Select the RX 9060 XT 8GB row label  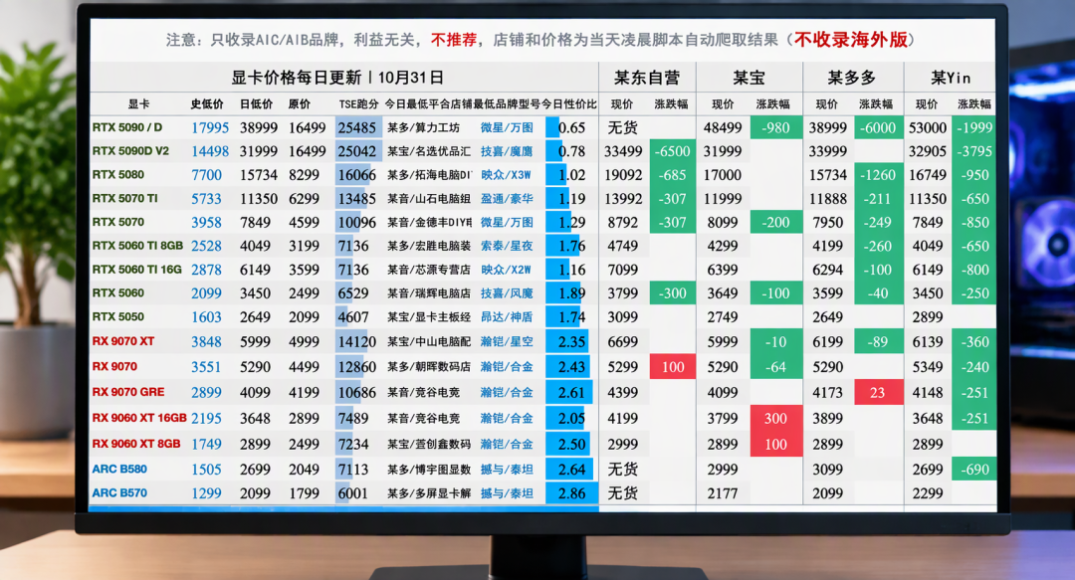pos(136,444)
